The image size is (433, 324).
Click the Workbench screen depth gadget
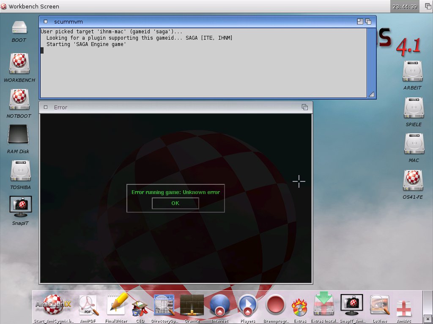(428, 6)
